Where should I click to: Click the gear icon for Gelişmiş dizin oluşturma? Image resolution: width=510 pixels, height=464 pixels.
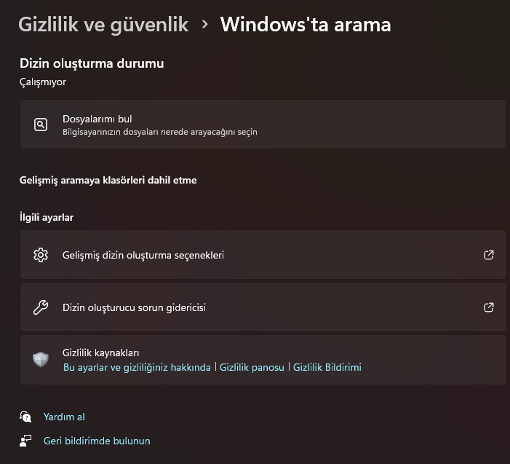point(41,255)
